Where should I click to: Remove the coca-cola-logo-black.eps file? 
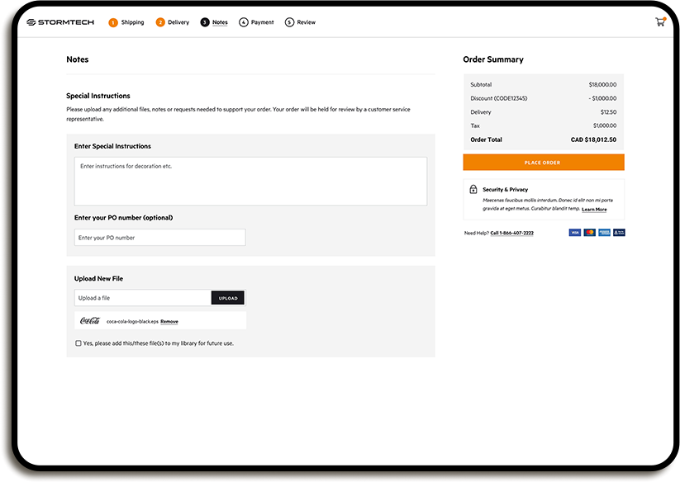[169, 321]
